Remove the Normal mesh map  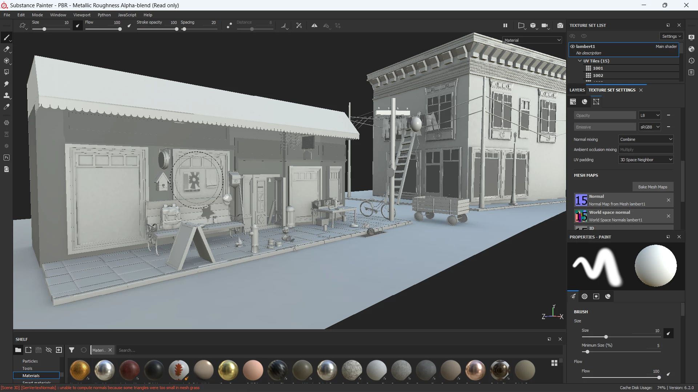(669, 200)
